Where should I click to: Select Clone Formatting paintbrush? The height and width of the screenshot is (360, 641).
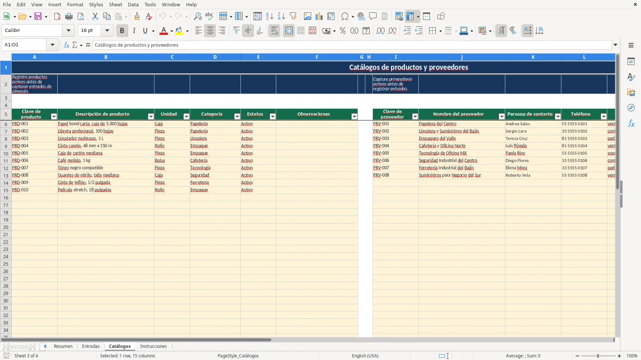[x=137, y=17]
